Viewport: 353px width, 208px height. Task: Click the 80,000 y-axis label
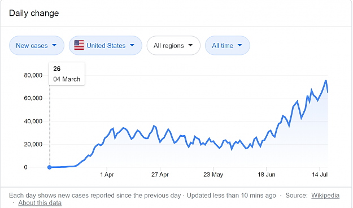tap(33, 75)
